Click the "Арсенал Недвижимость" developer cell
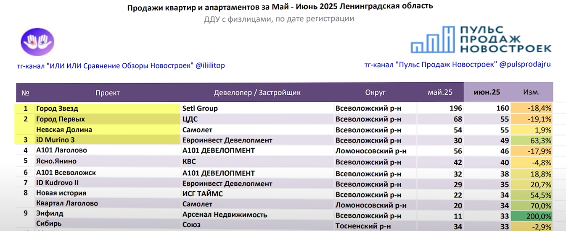The height and width of the screenshot is (231, 566). coord(225,215)
